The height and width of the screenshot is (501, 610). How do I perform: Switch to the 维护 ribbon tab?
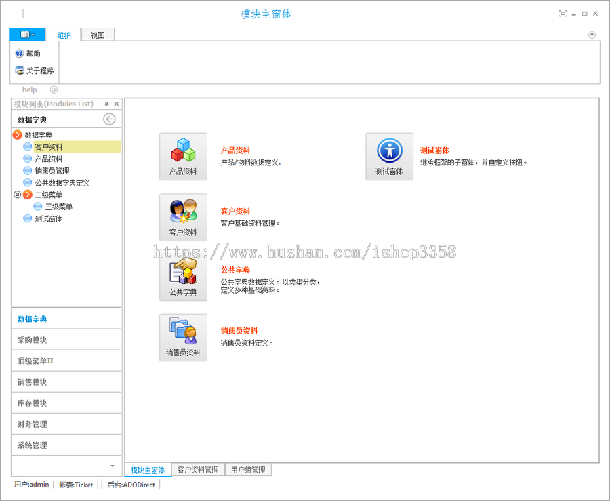pyautogui.click(x=64, y=35)
